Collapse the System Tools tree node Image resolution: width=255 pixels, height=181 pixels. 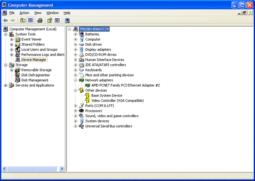point(6,34)
